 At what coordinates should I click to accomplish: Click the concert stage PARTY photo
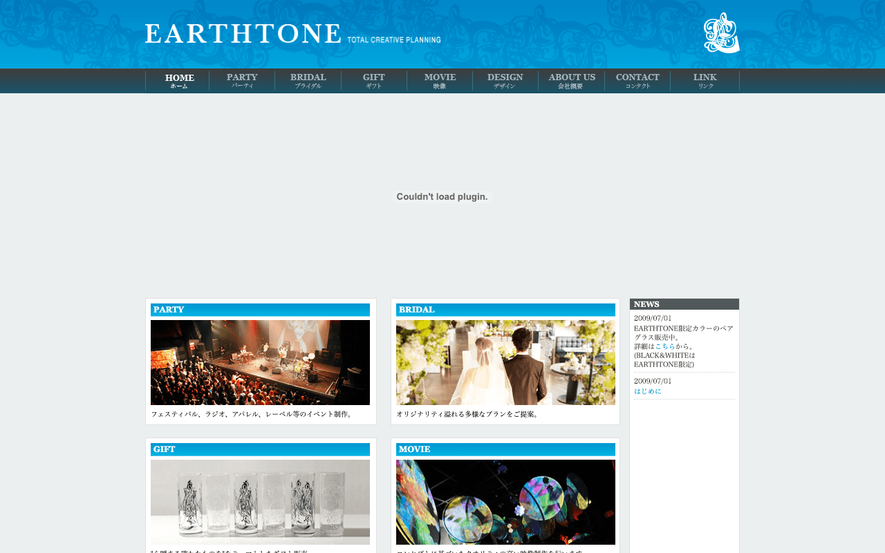click(x=260, y=362)
